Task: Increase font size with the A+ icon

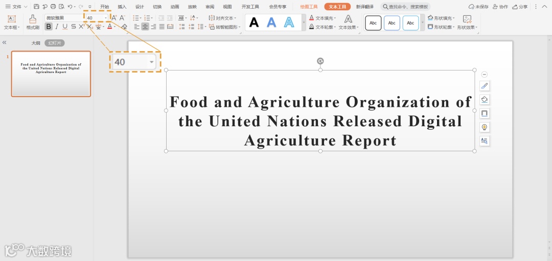Action: 114,17
